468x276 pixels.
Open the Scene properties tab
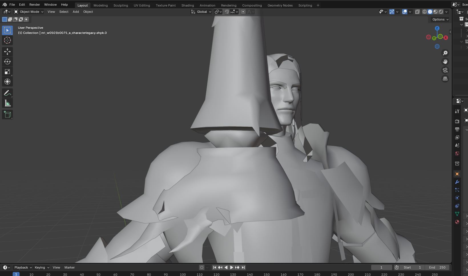(457, 145)
